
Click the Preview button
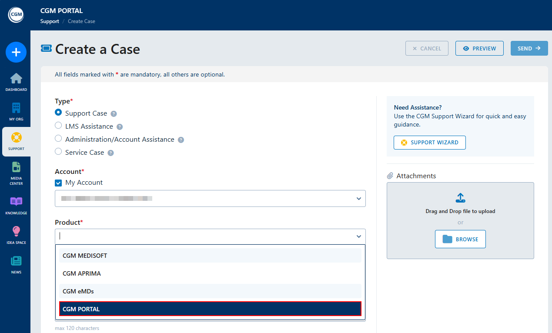[x=479, y=48]
